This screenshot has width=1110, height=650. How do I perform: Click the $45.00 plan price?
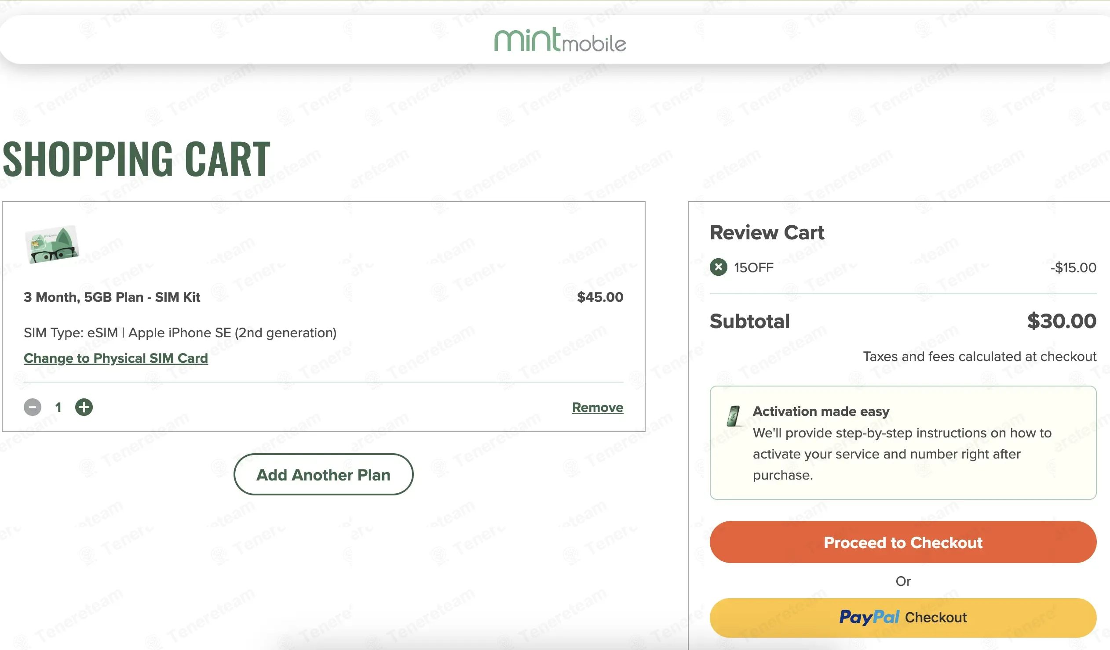pyautogui.click(x=600, y=297)
